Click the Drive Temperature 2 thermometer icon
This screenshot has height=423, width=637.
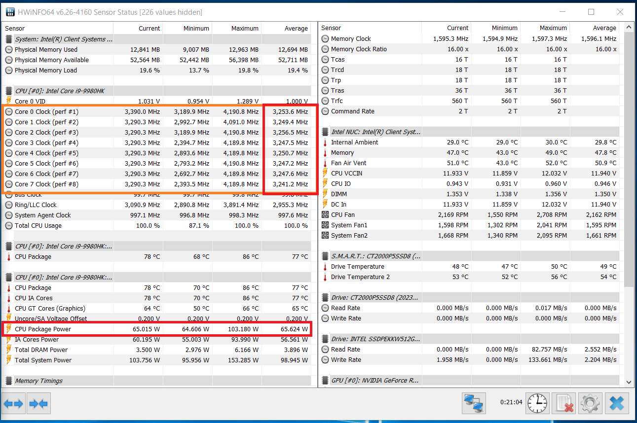tap(325, 277)
